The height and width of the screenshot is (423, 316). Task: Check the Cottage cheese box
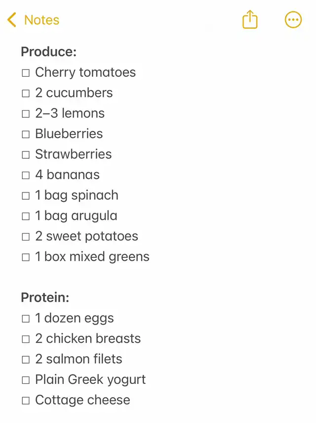pyautogui.click(x=26, y=401)
